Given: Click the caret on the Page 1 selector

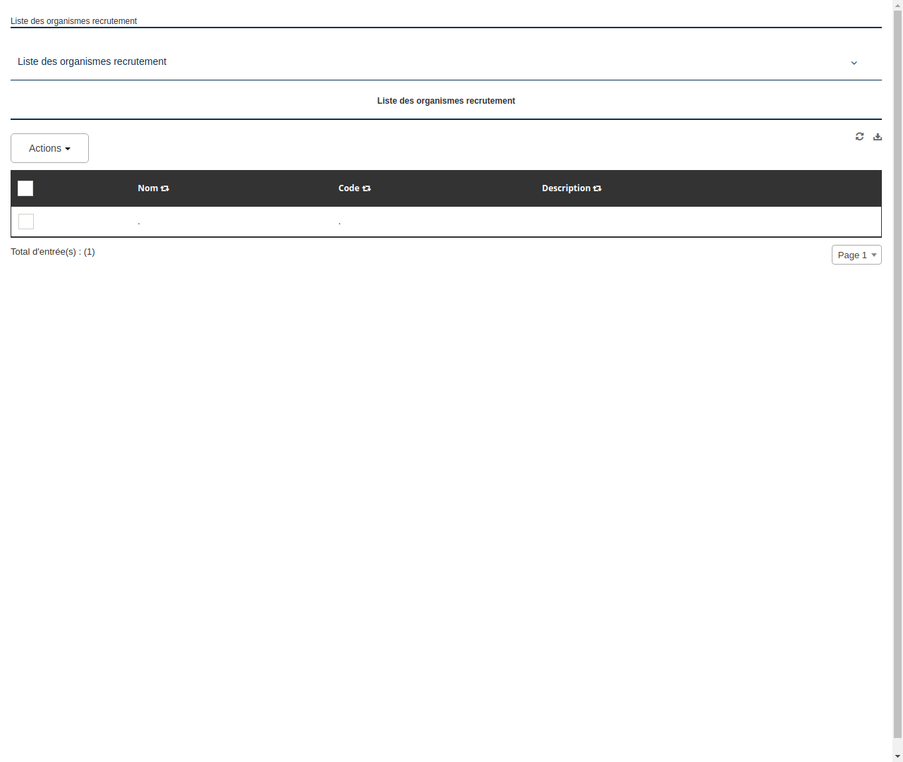Looking at the screenshot, I should point(874,255).
